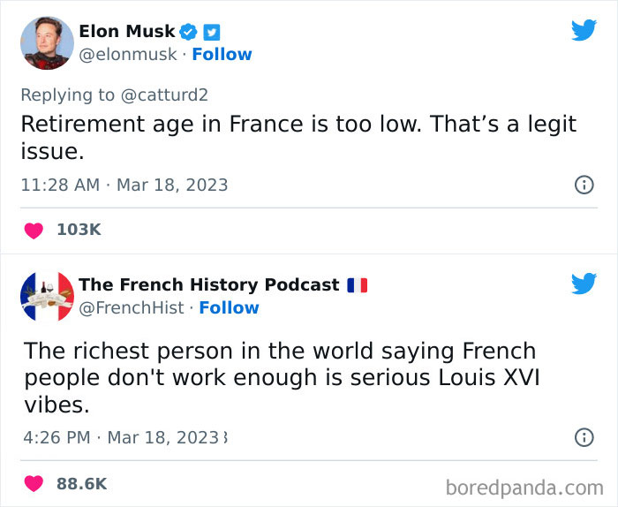Click the Twitter bird icon on second tweet

tap(584, 284)
